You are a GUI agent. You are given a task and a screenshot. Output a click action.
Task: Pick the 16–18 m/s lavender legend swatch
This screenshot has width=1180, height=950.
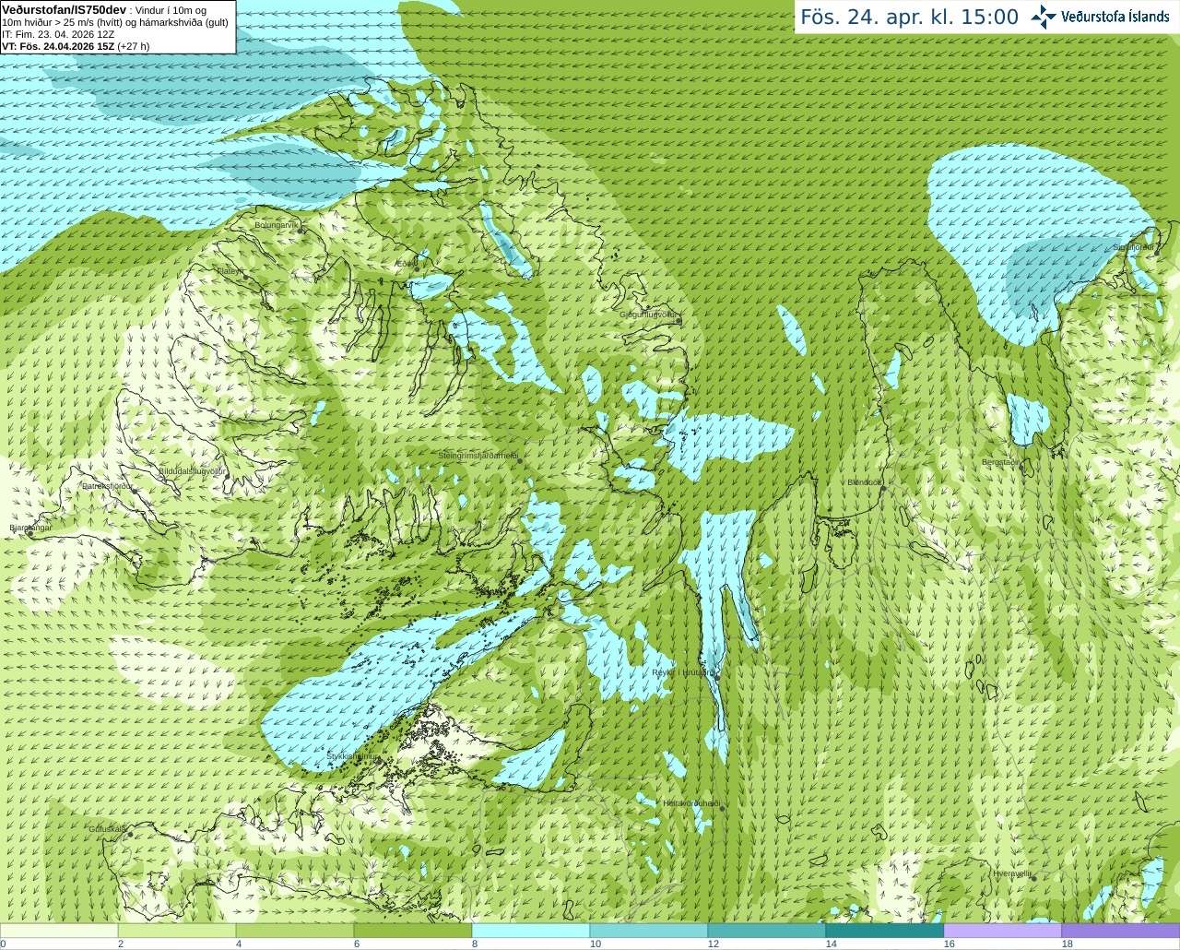[x=1003, y=931]
